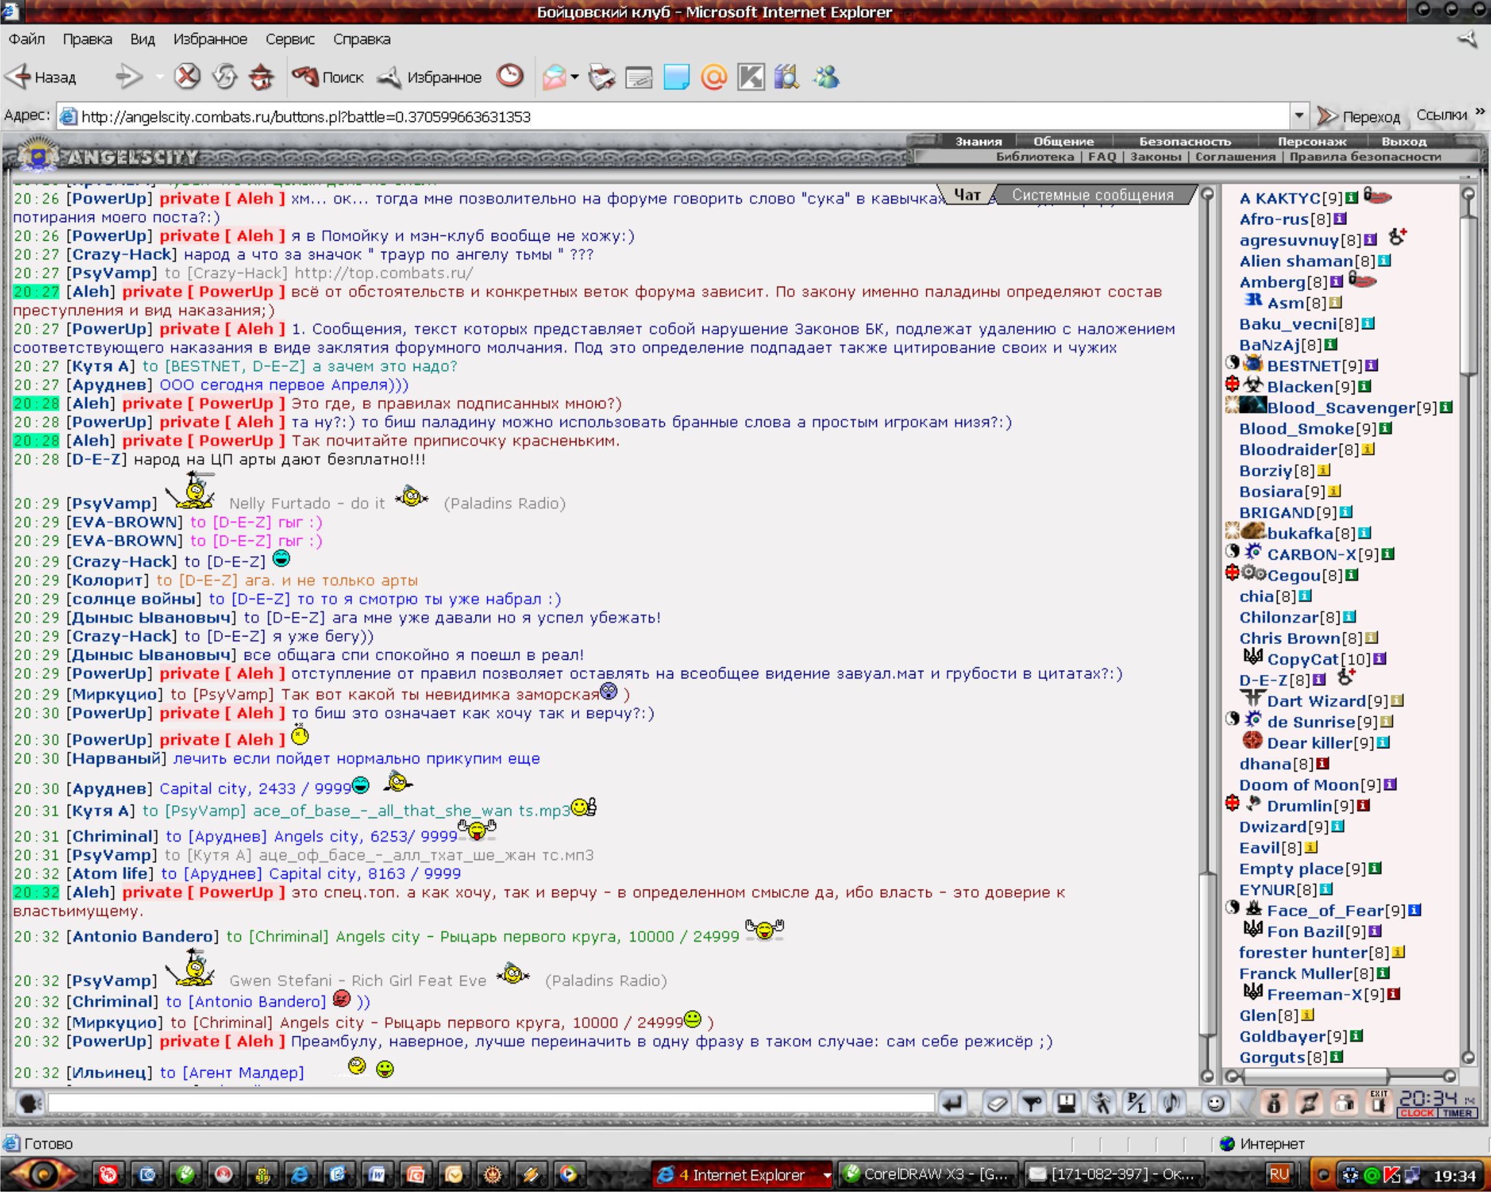Click the EXIT door icon near clock
Viewport: 1491px width, 1192px height.
[1379, 1102]
